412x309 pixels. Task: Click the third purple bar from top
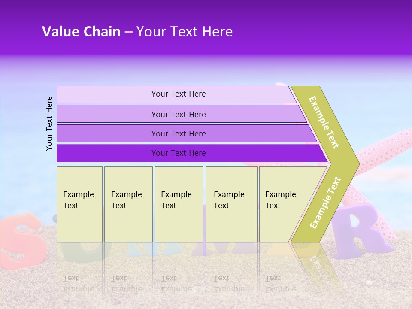(178, 133)
